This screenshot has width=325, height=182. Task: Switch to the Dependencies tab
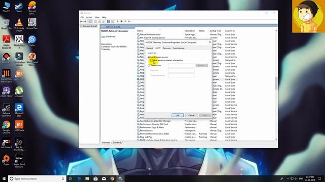pyautogui.click(x=178, y=48)
